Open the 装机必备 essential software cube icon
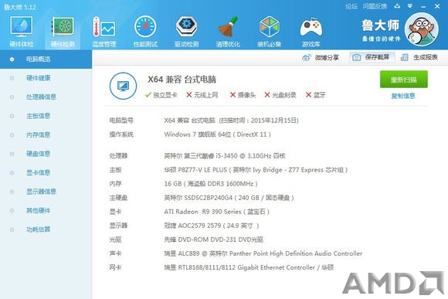448x299 pixels. 269,32
